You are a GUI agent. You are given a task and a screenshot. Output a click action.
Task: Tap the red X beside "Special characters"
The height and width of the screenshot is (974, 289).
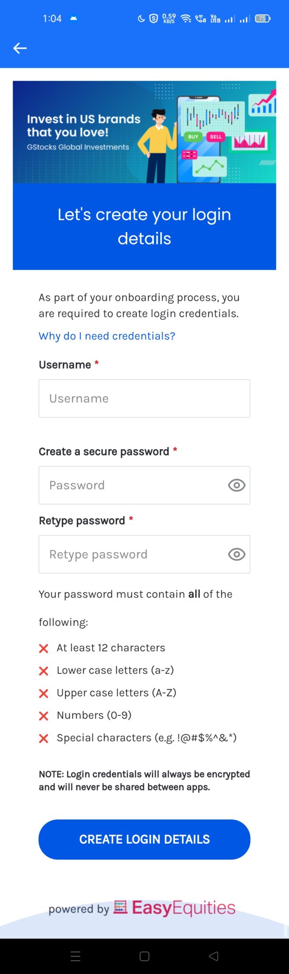(x=44, y=738)
